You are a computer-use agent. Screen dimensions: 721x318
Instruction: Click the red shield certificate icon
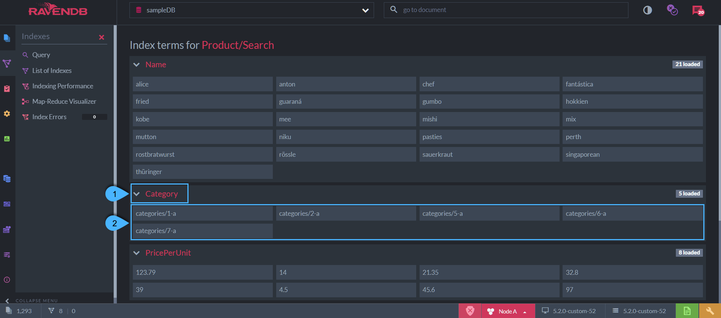click(470, 311)
